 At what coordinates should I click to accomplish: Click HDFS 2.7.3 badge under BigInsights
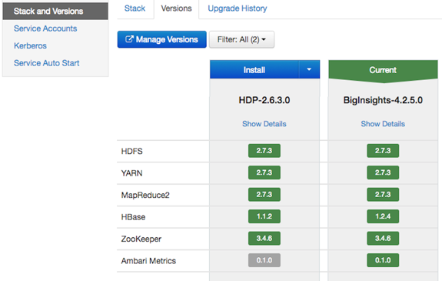(x=383, y=151)
